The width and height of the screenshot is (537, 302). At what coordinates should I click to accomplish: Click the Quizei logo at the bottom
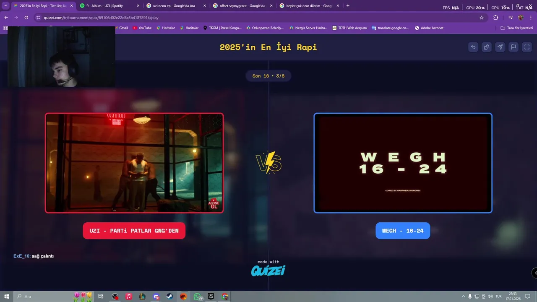(x=268, y=271)
